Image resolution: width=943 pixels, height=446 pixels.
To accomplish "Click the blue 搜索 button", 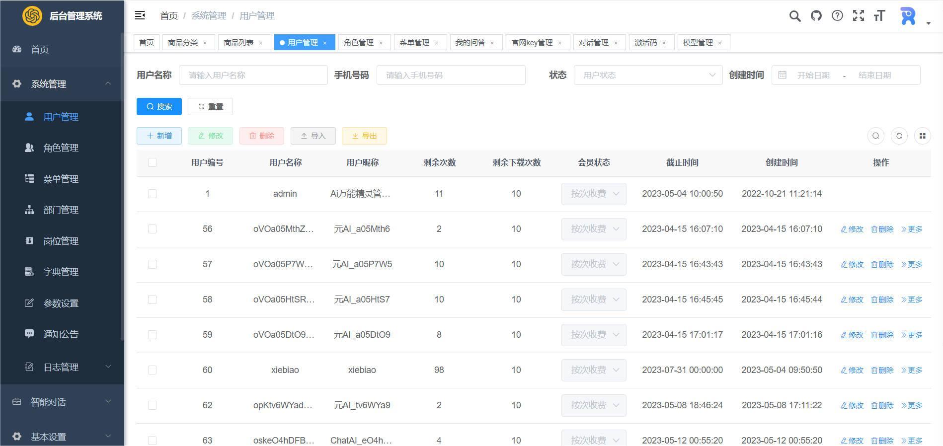I will pos(159,106).
